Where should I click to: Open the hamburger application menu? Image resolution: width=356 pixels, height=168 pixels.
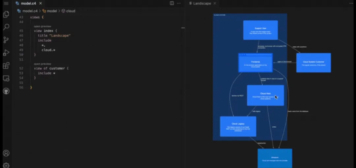6,3
